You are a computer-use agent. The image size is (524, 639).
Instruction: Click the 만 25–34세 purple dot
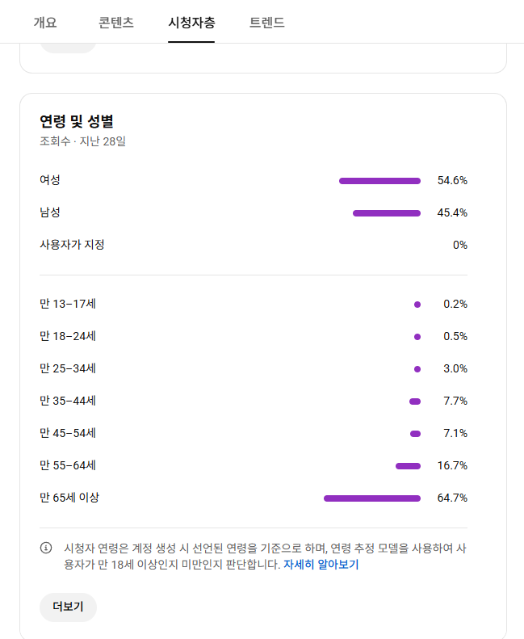coord(417,369)
